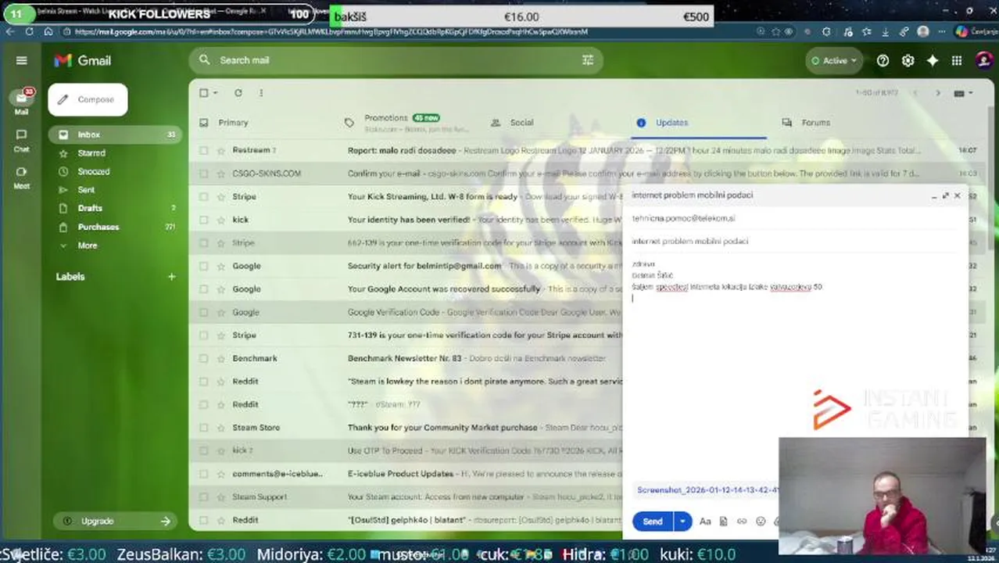Pop out compose window to full screen
The image size is (999, 563).
click(945, 195)
